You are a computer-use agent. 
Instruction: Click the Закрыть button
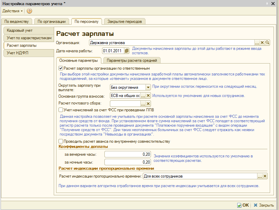[x=264, y=205]
